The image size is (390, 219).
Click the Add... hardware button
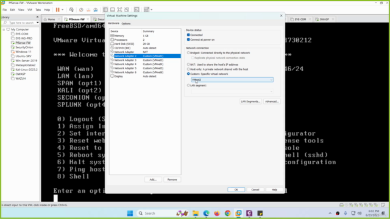coord(153,179)
